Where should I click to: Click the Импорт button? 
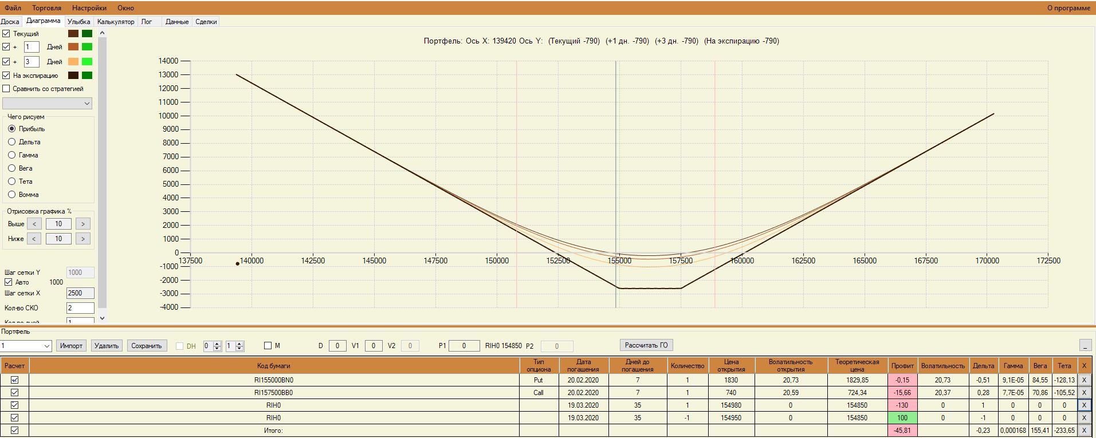point(72,346)
